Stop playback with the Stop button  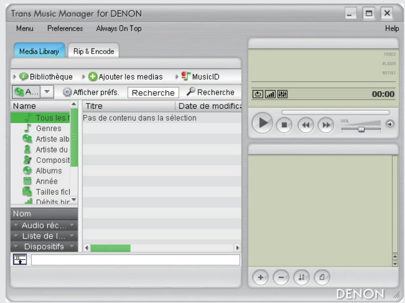(x=284, y=125)
